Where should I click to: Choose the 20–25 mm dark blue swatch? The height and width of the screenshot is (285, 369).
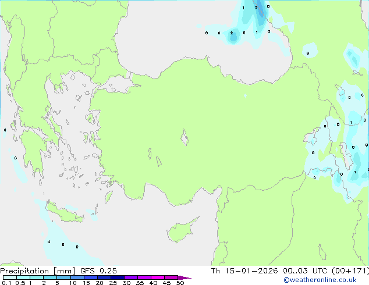click(x=104, y=277)
